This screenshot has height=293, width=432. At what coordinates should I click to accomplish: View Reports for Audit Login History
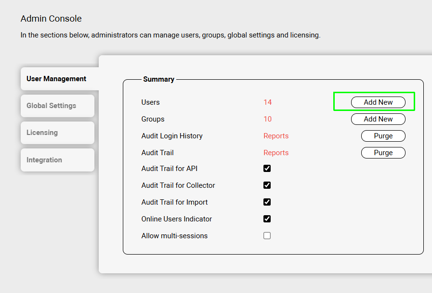click(276, 136)
